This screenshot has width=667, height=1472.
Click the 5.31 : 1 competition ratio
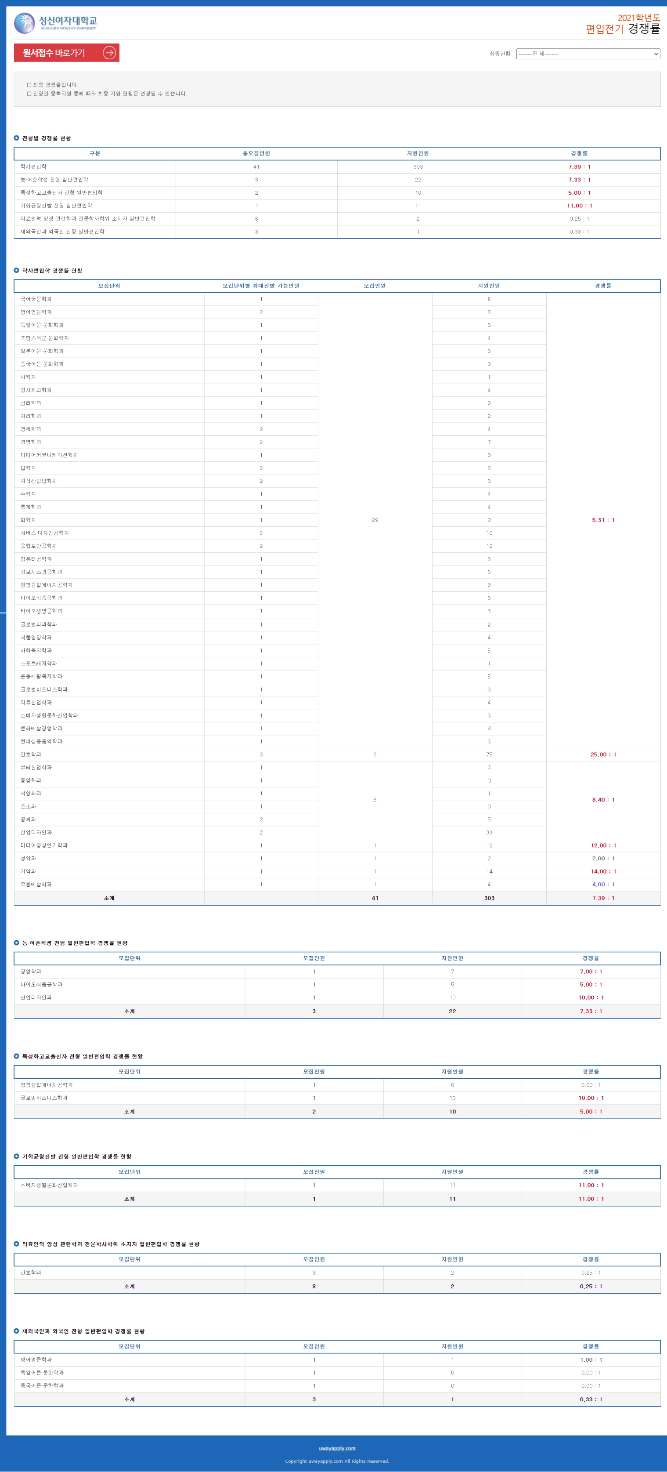pyautogui.click(x=603, y=520)
